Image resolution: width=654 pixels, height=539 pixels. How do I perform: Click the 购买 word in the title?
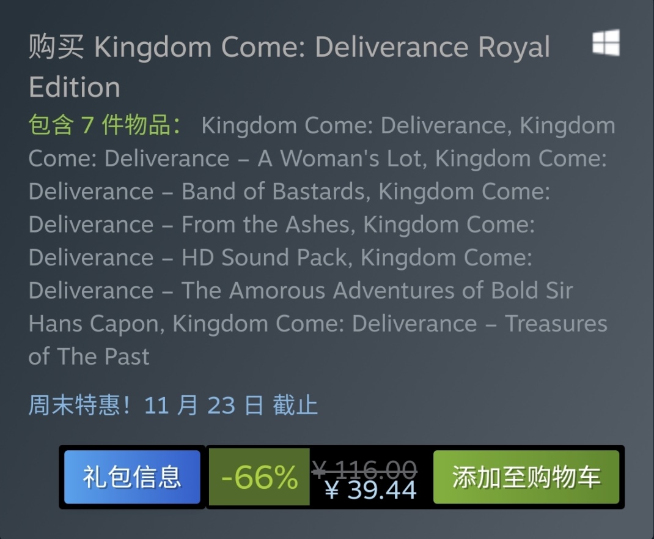pos(56,48)
